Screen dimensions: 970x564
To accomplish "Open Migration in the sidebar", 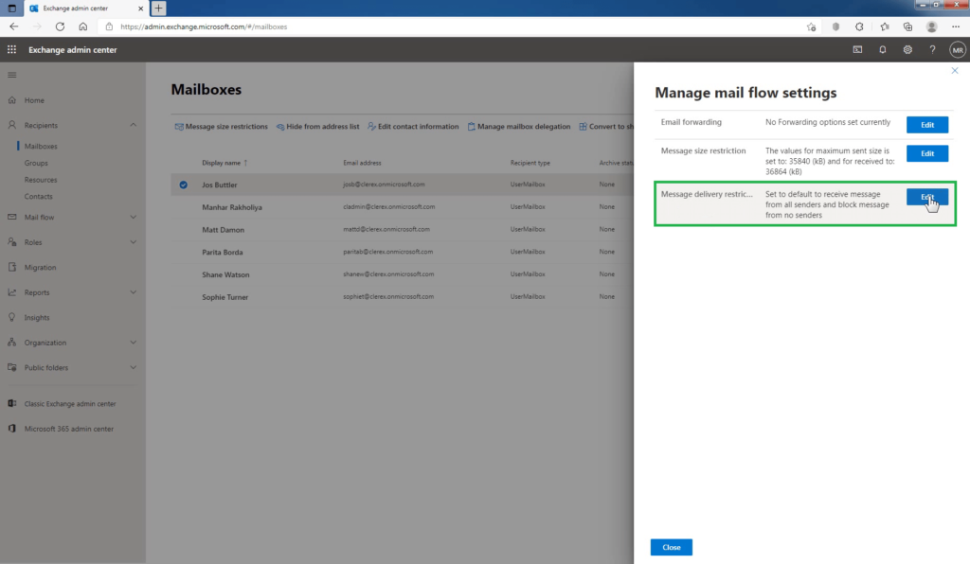I will [x=40, y=268].
